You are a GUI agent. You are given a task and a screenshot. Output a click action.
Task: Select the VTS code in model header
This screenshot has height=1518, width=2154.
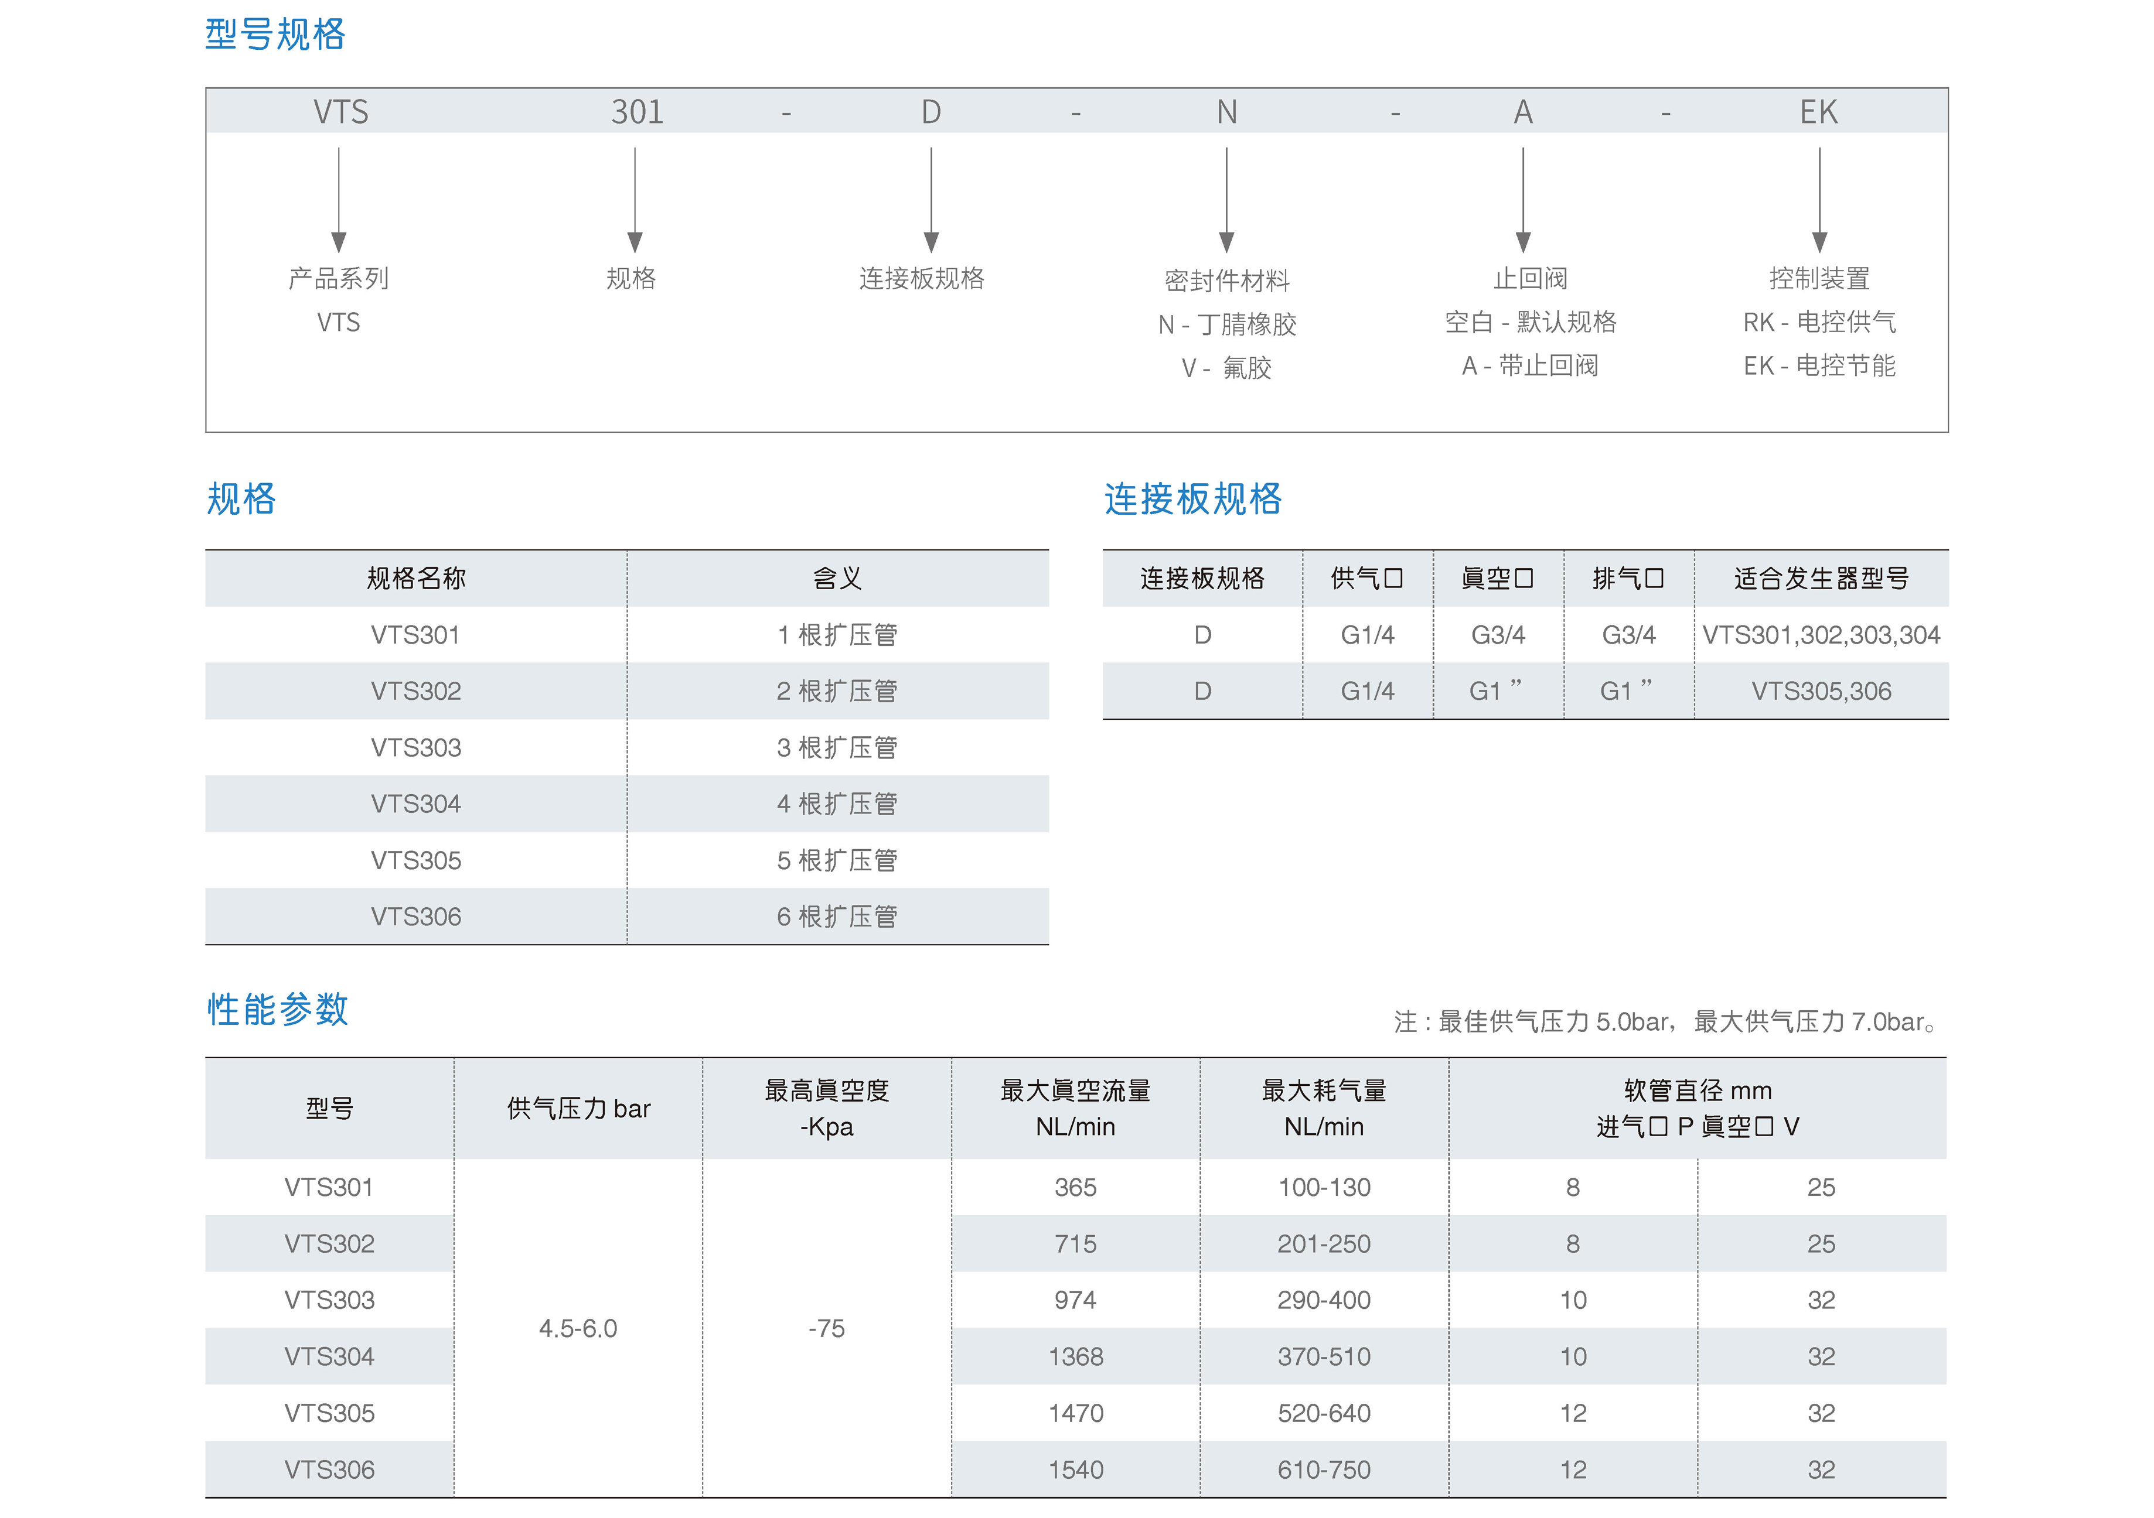point(340,112)
